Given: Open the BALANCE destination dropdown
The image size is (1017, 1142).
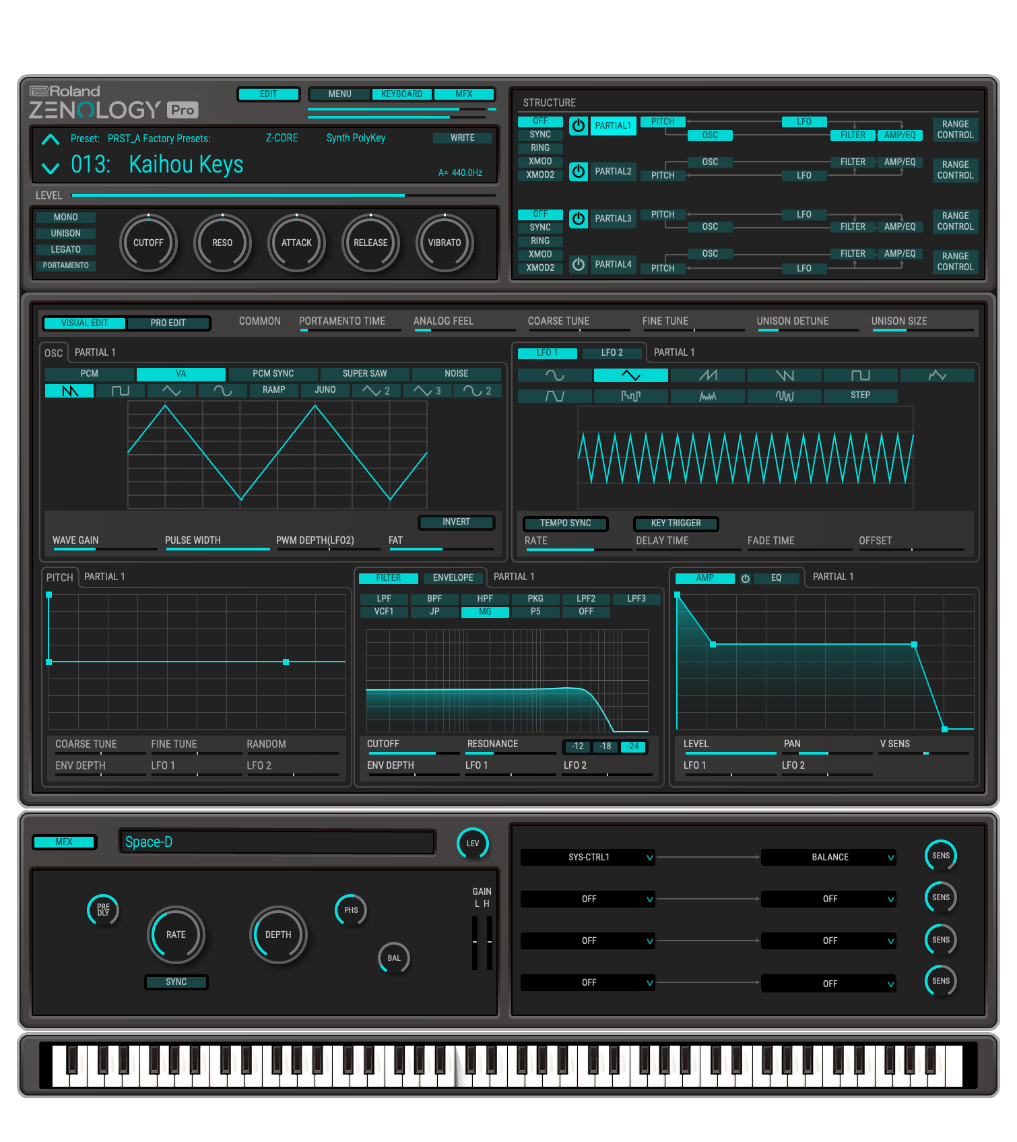Looking at the screenshot, I should pyautogui.click(x=829, y=857).
